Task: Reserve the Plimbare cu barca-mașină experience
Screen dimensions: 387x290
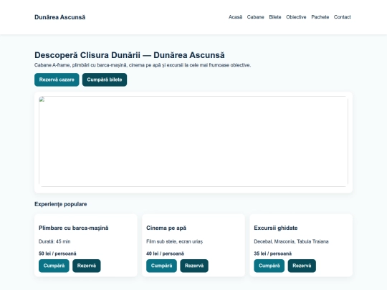Action: 87,266
